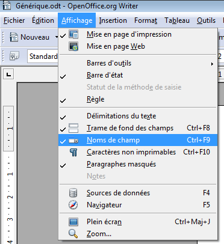Click the formatting toolbar drag handle
Image resolution: width=224 pixels, height=244 pixels.
(x=3, y=56)
